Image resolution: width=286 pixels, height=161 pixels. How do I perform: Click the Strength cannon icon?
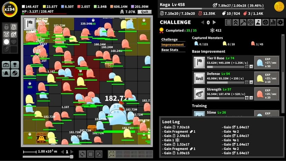click(199, 94)
